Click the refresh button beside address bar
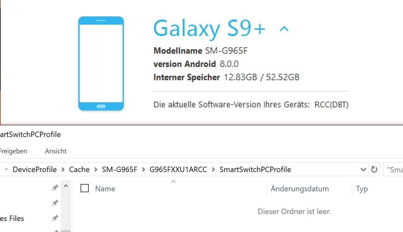The image size is (403, 232). point(374,170)
